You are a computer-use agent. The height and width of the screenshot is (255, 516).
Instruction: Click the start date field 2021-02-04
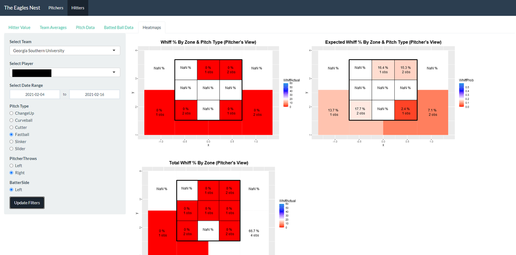[35, 94]
